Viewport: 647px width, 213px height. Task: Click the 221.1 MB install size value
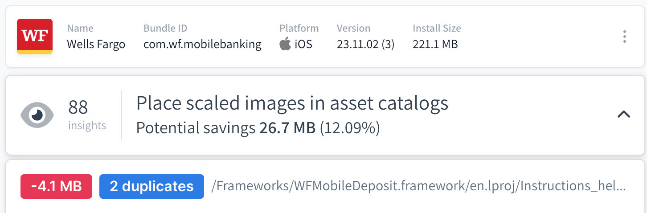coord(435,44)
